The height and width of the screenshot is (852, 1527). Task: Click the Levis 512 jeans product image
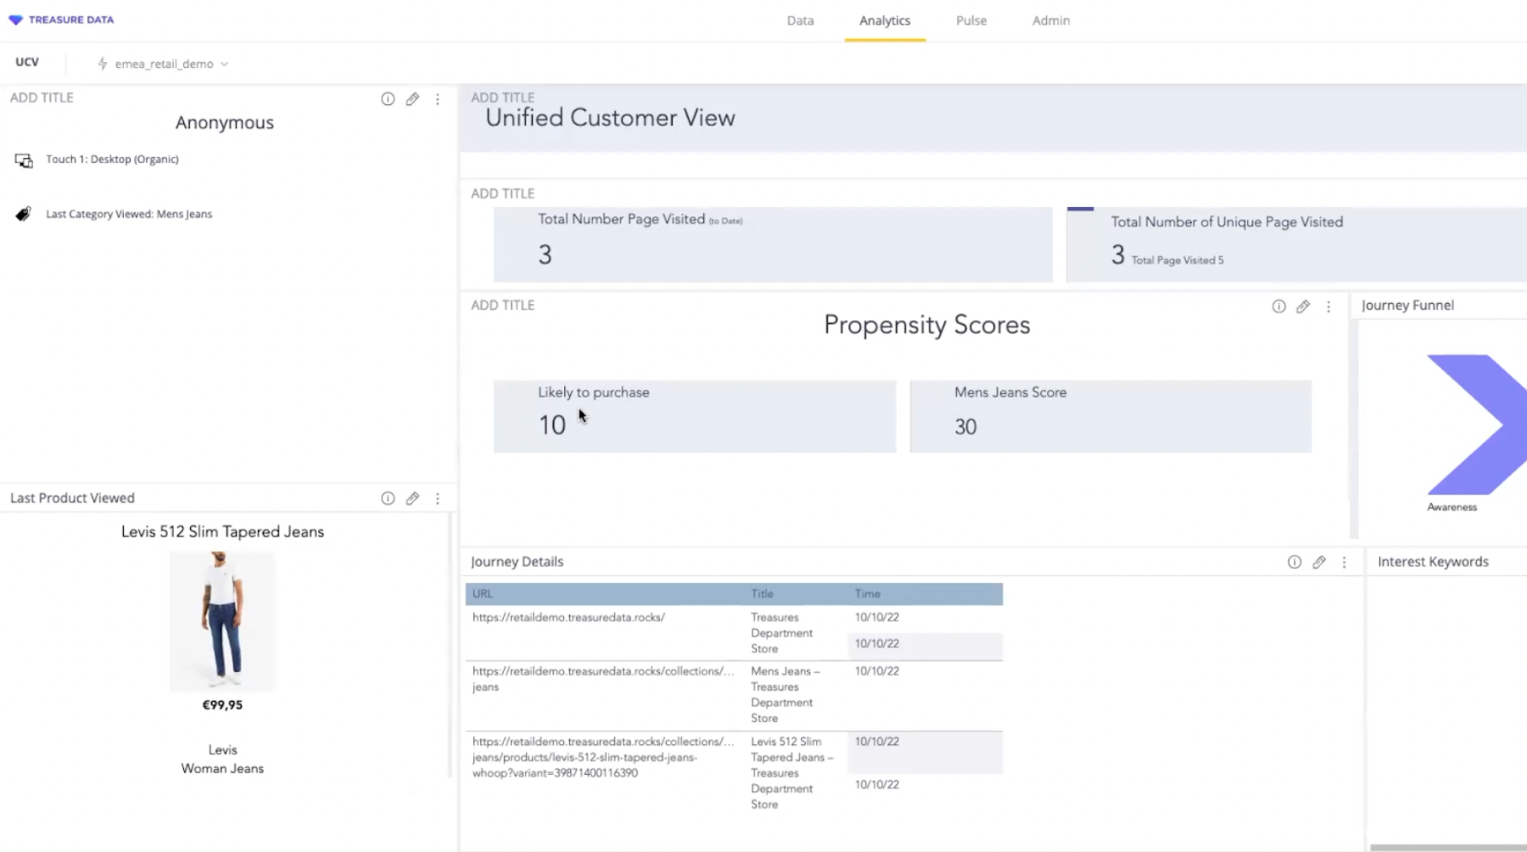click(x=222, y=621)
